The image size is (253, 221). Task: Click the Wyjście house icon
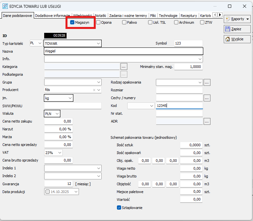coord(227,39)
